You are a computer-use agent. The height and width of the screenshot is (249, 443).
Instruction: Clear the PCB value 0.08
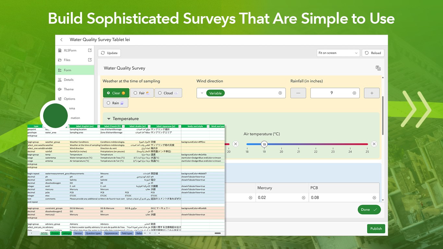[374, 197]
